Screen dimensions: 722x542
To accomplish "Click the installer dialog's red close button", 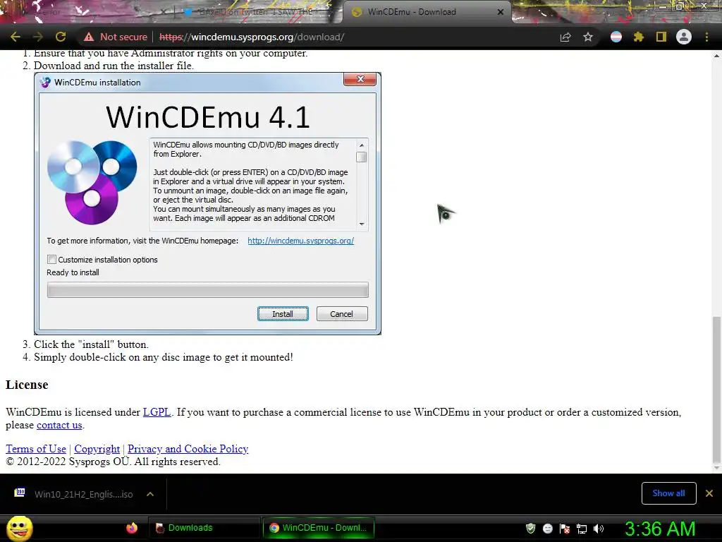I will (x=360, y=79).
